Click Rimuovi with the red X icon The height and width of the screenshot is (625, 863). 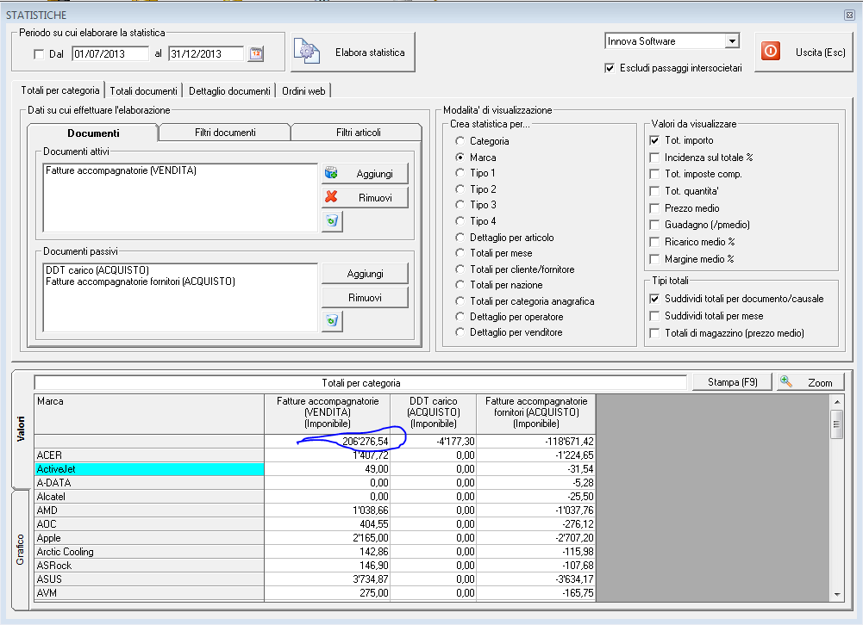(364, 197)
